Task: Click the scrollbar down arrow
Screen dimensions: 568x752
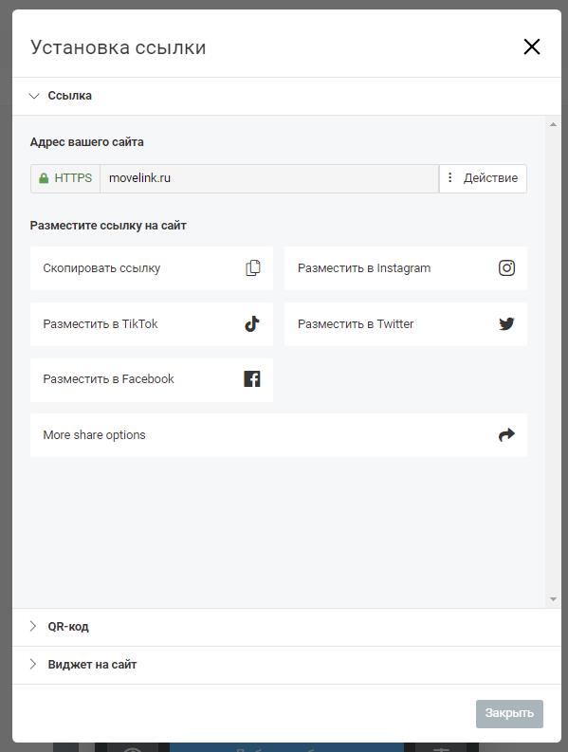Action: [x=553, y=599]
